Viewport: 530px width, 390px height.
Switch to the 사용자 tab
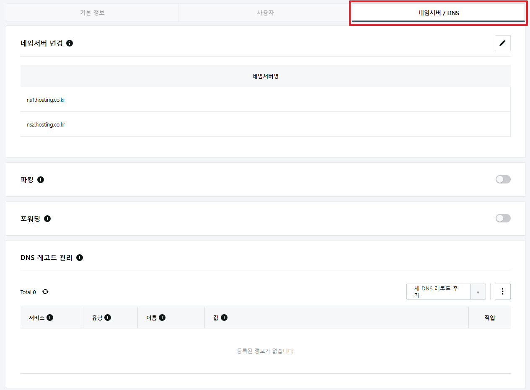coord(265,13)
